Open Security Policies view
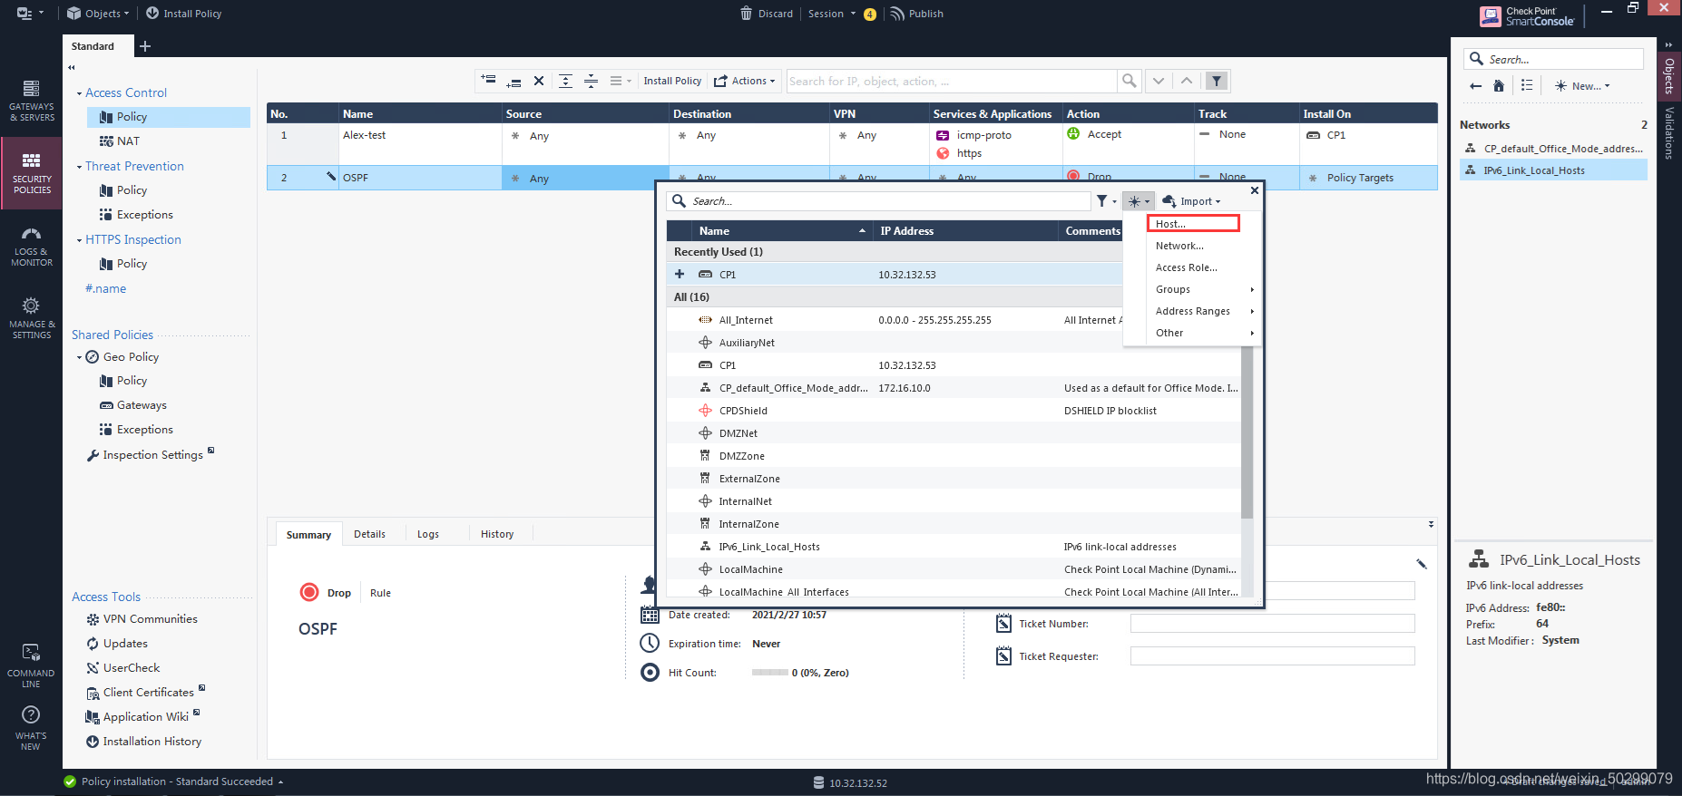 point(31,173)
